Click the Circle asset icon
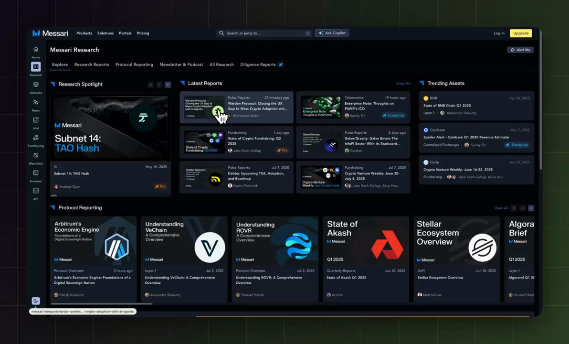Screen dimensions: 569x344 pos(426,162)
